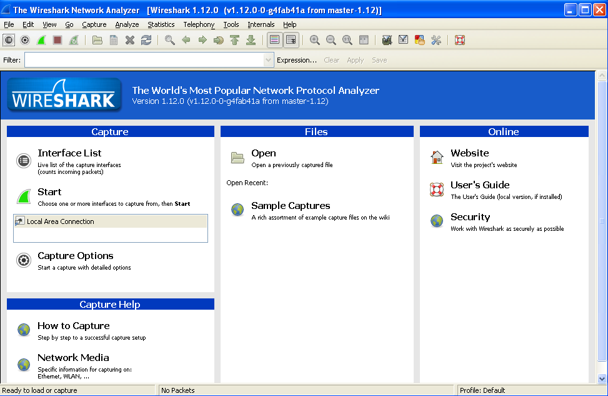Viewport: 608px width, 396px height.
Task: Open Capture Filters toolbar icon
Action: tap(387, 40)
